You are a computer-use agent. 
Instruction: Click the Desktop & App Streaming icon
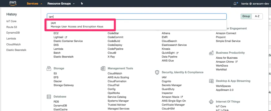click(211, 81)
